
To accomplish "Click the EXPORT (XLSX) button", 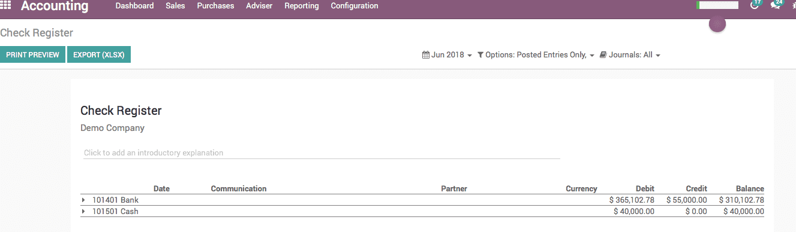I will [x=99, y=54].
